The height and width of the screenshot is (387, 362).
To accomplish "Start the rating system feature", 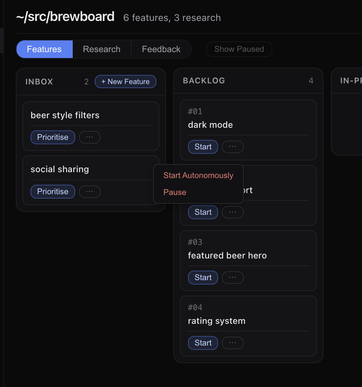I will point(203,343).
